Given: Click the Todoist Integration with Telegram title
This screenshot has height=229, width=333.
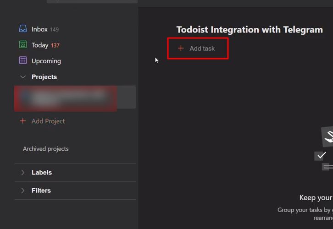Looking at the screenshot, I should 250,30.
